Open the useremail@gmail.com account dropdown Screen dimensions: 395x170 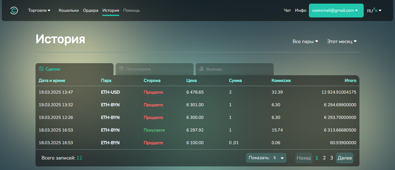[x=336, y=11]
